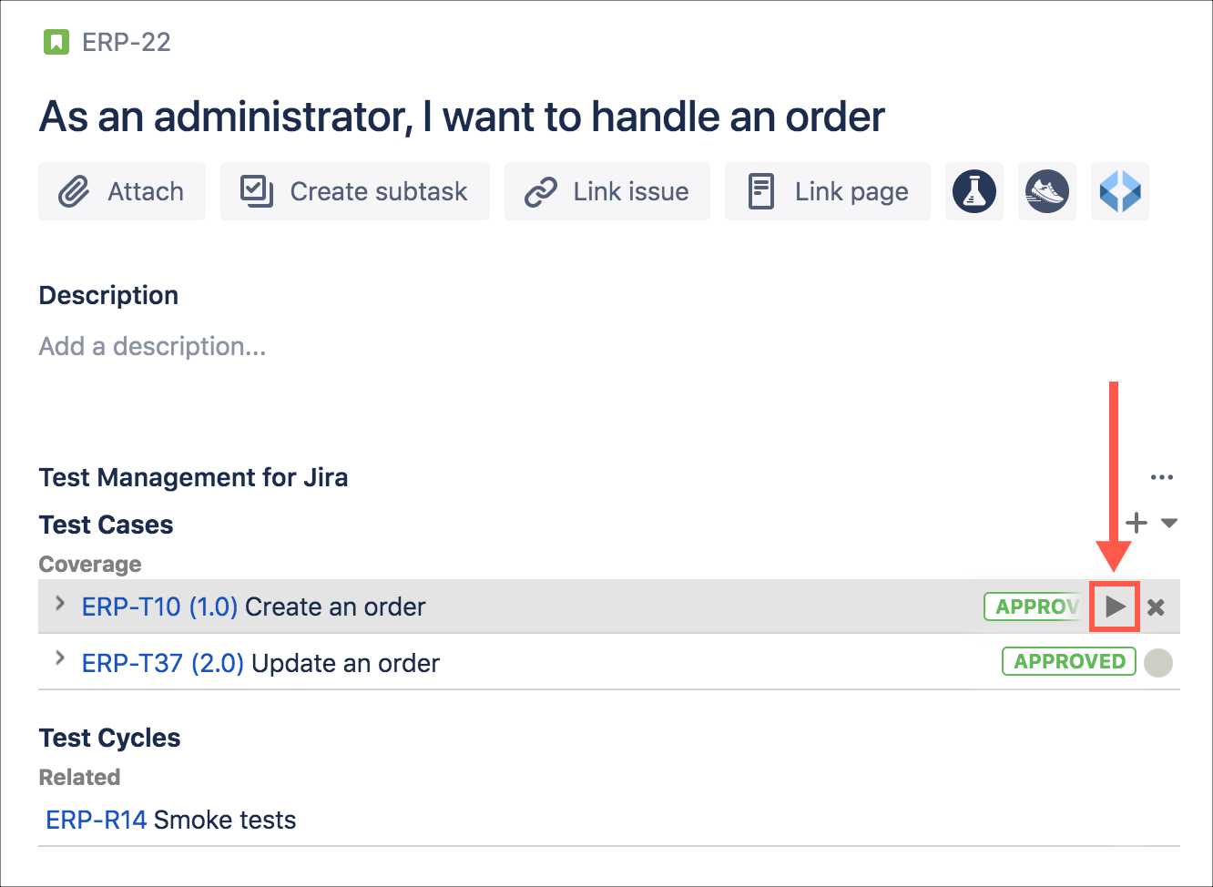Click the running shoe sprint icon
Viewport: 1213px width, 887px height.
tap(1046, 191)
